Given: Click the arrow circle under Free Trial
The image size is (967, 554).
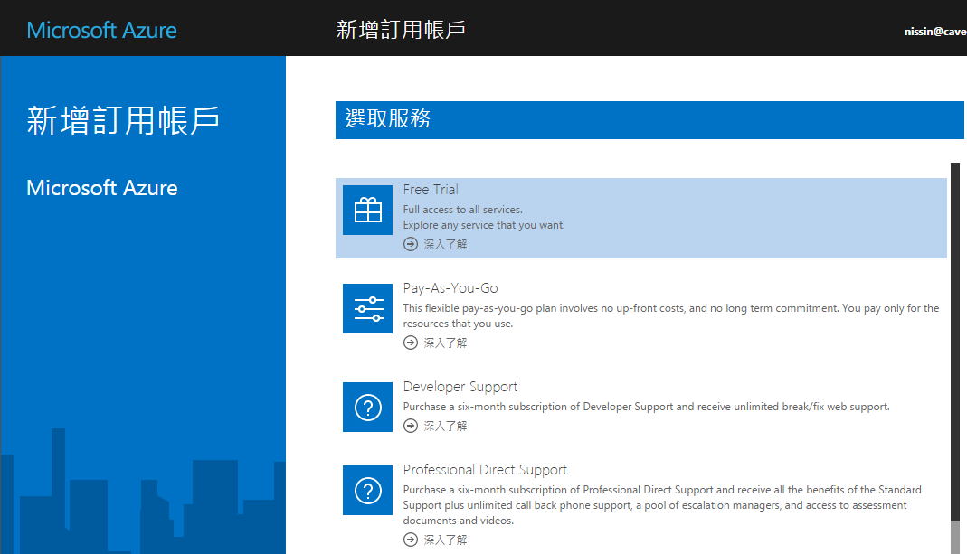Looking at the screenshot, I should [x=411, y=244].
